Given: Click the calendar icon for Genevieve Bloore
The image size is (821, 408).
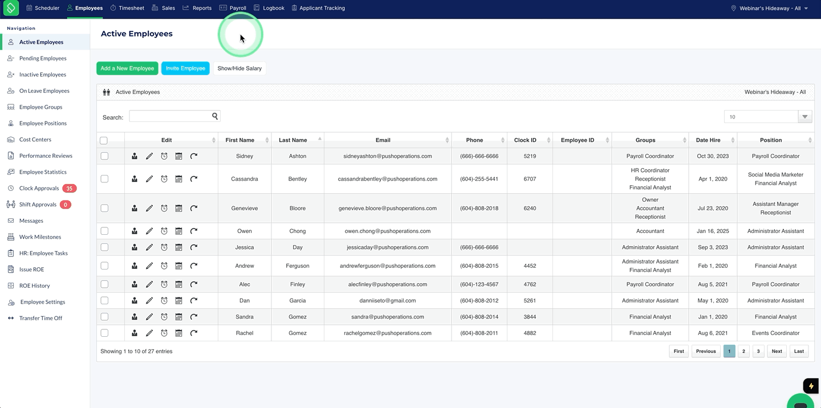Looking at the screenshot, I should [x=178, y=209].
